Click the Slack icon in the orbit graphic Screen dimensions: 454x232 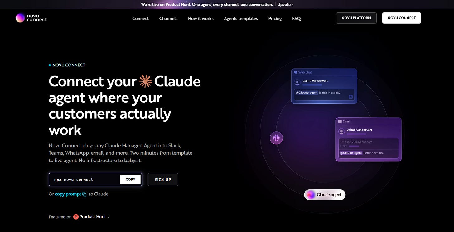[276, 138]
